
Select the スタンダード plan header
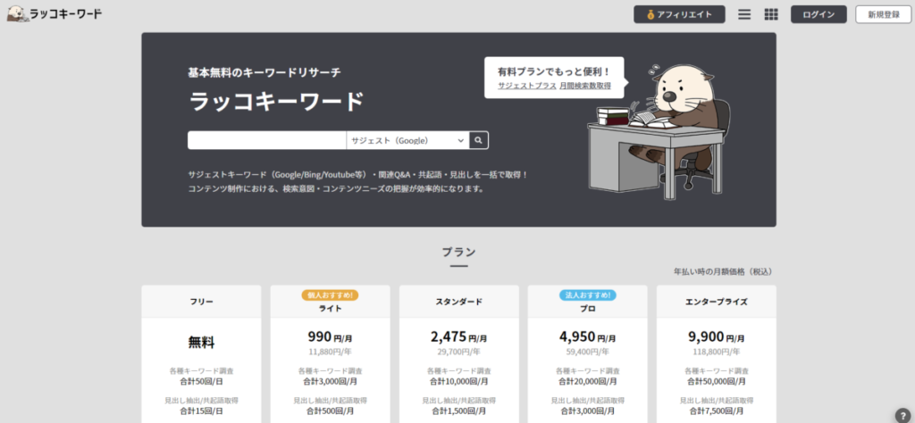[458, 302]
